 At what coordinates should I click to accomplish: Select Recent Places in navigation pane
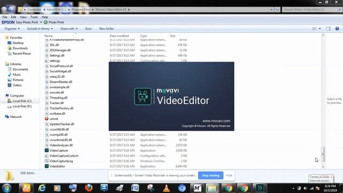21,54
